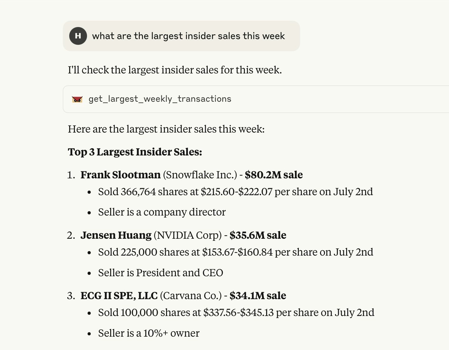Viewport: 449px width, 350px height.
Task: Click the $35.6M sale amount
Action: pyautogui.click(x=258, y=235)
